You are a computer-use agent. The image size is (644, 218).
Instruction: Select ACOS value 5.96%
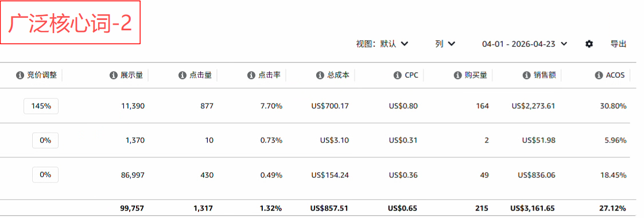tap(615, 140)
